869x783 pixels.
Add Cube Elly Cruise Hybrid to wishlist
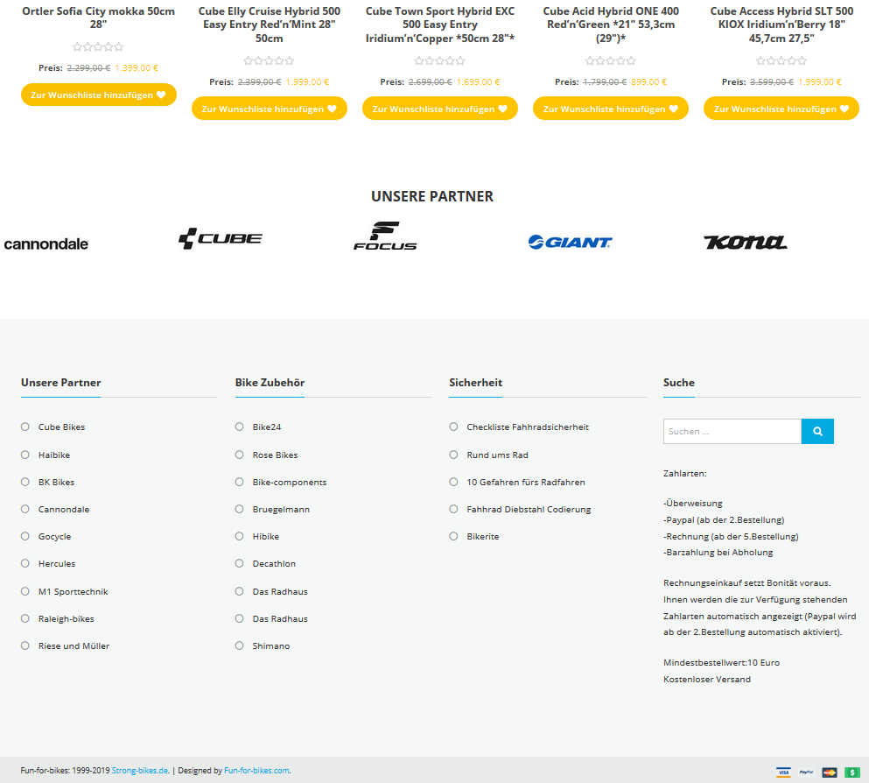(x=270, y=109)
